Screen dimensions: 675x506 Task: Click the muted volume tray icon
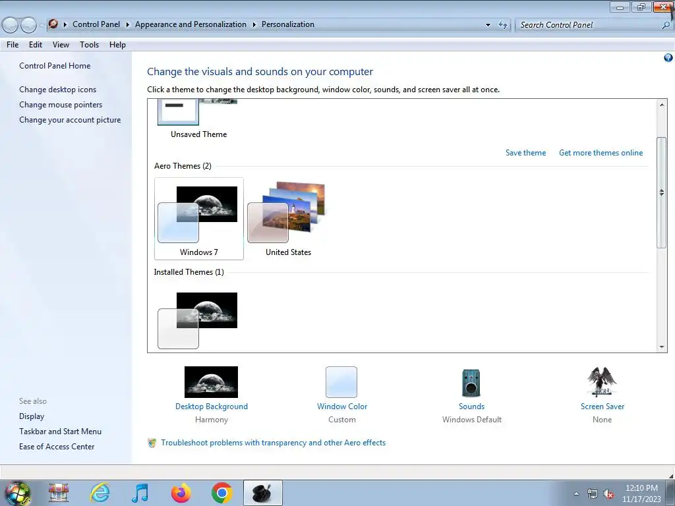pos(608,493)
